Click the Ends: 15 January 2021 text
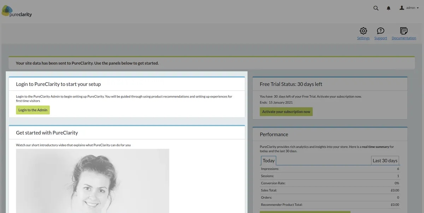Image resolution: width=424 pixels, height=213 pixels. (276, 102)
